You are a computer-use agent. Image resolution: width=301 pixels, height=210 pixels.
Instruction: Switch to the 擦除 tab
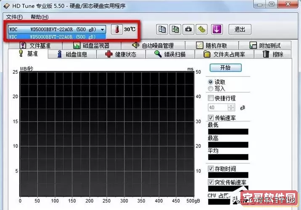pyautogui.click(x=273, y=54)
